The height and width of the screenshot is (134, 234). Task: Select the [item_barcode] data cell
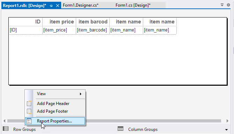point(93,30)
